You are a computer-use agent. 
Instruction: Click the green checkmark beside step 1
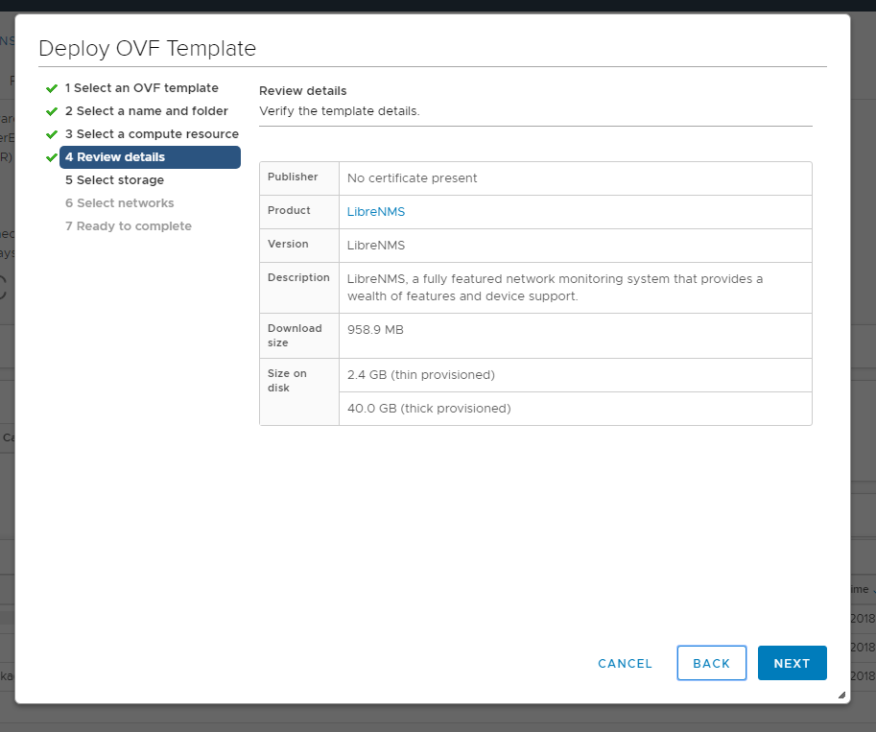click(52, 88)
